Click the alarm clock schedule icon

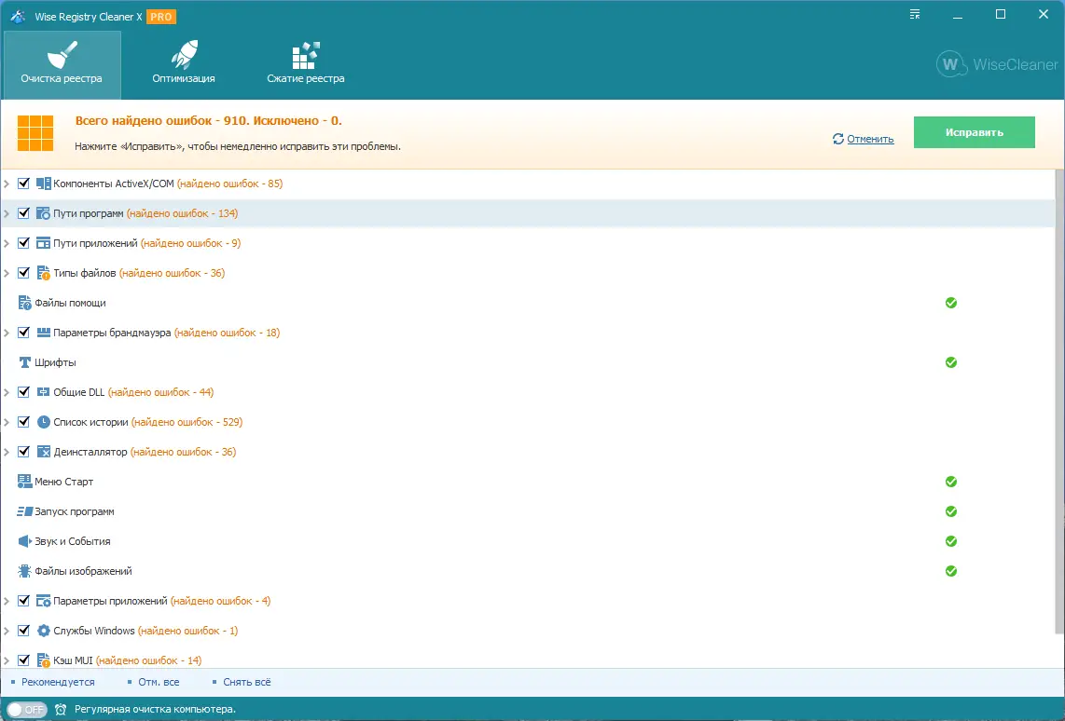click(x=61, y=710)
